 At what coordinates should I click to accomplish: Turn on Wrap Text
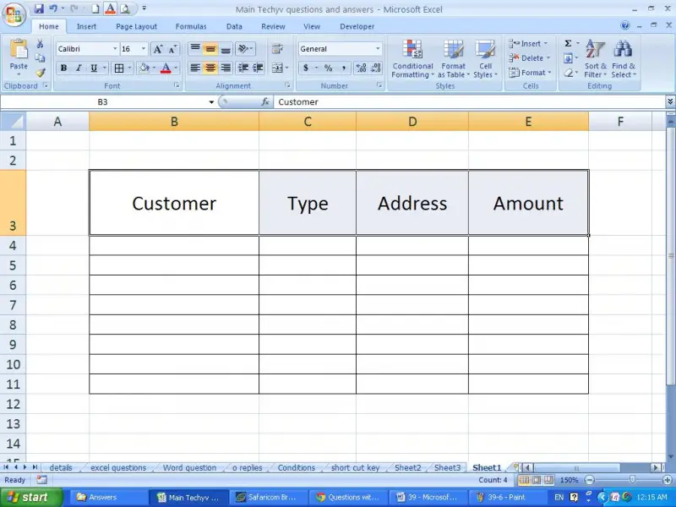pyautogui.click(x=277, y=49)
